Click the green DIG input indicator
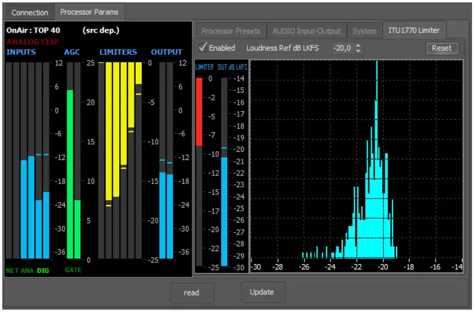Viewport: 475px width, 312px height. tap(43, 271)
